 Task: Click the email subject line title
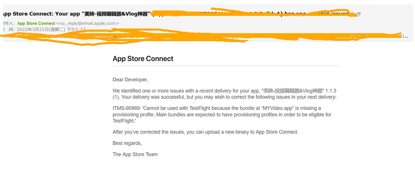(176, 14)
